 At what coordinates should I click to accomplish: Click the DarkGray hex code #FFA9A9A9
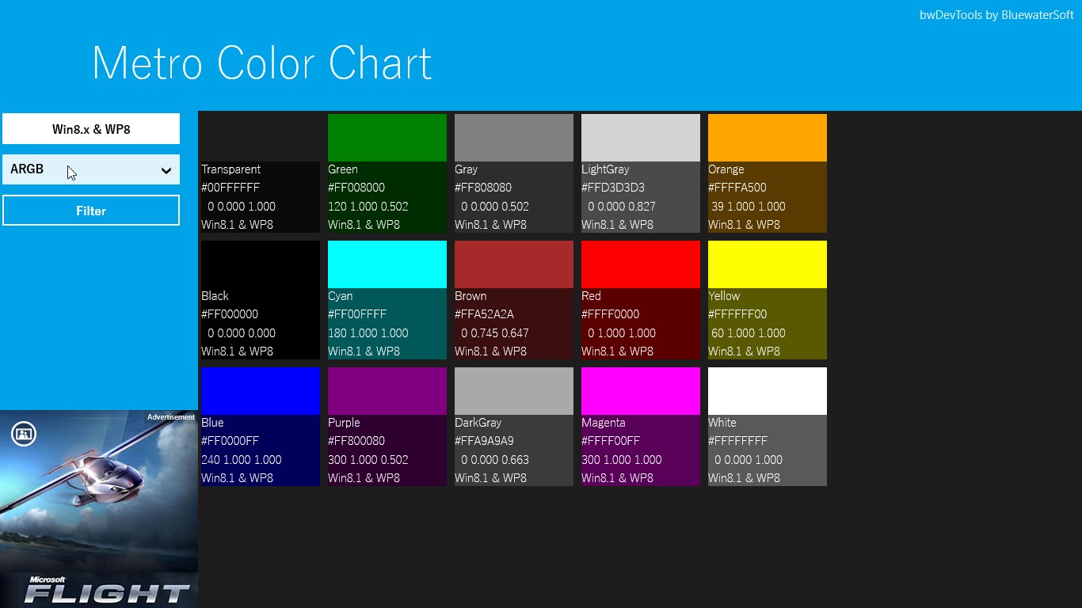484,441
